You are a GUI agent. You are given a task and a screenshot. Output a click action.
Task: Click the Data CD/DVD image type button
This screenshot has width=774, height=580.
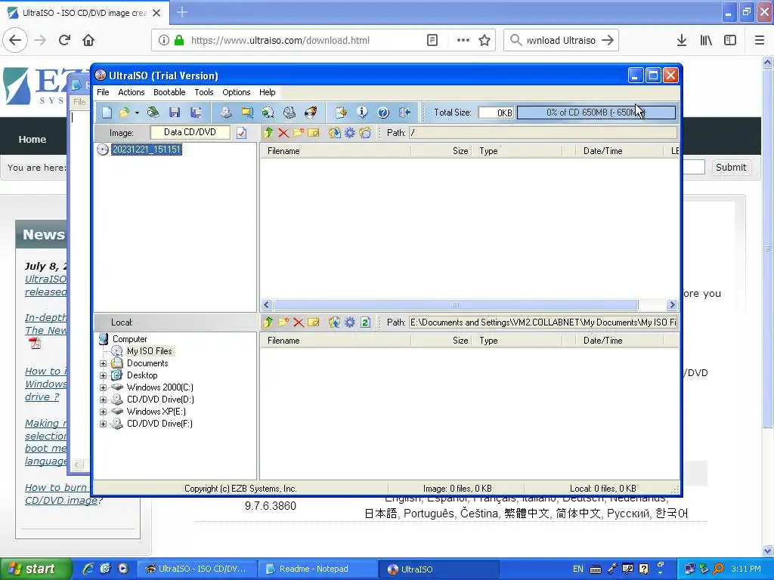[190, 132]
